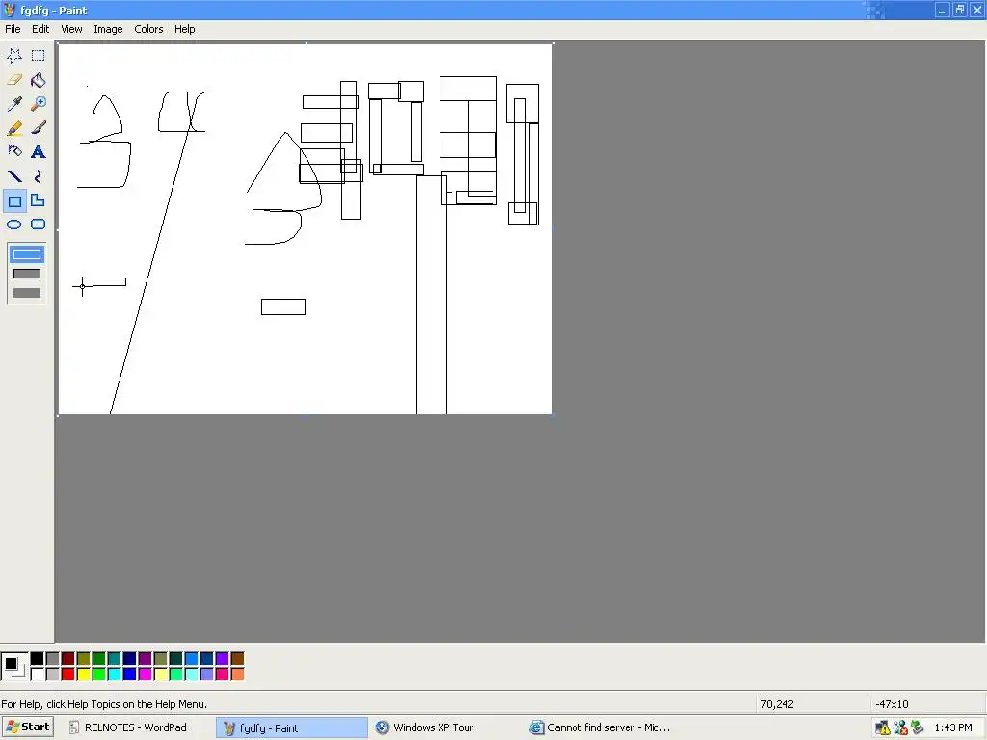The height and width of the screenshot is (740, 987).
Task: Choose the Line tool
Action: click(x=14, y=177)
